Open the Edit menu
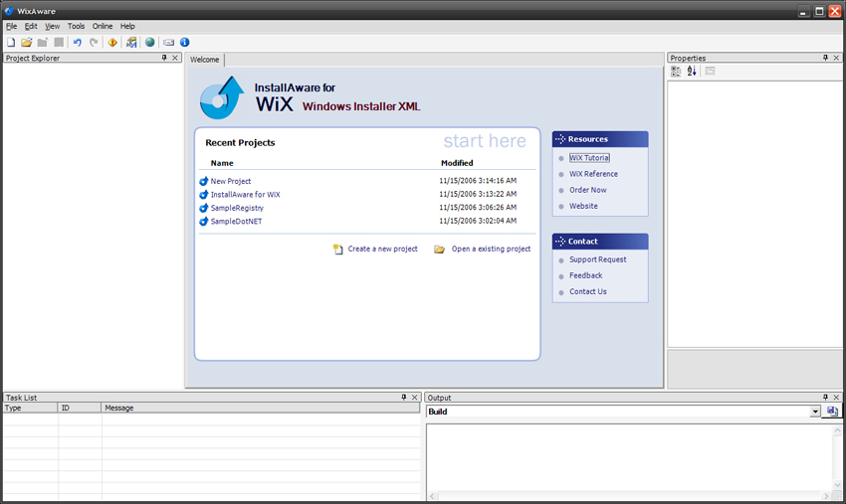Viewport: 846px width, 504px height. click(31, 26)
